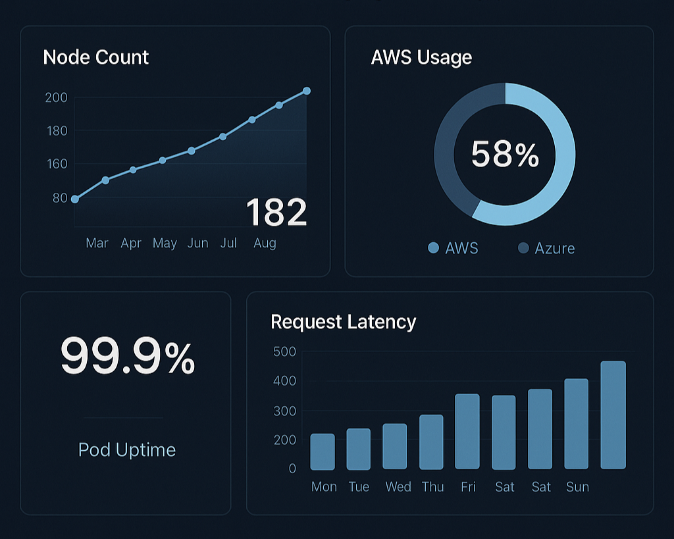The height and width of the screenshot is (539, 674).
Task: Click the Jun month axis label
Action: [x=197, y=244]
